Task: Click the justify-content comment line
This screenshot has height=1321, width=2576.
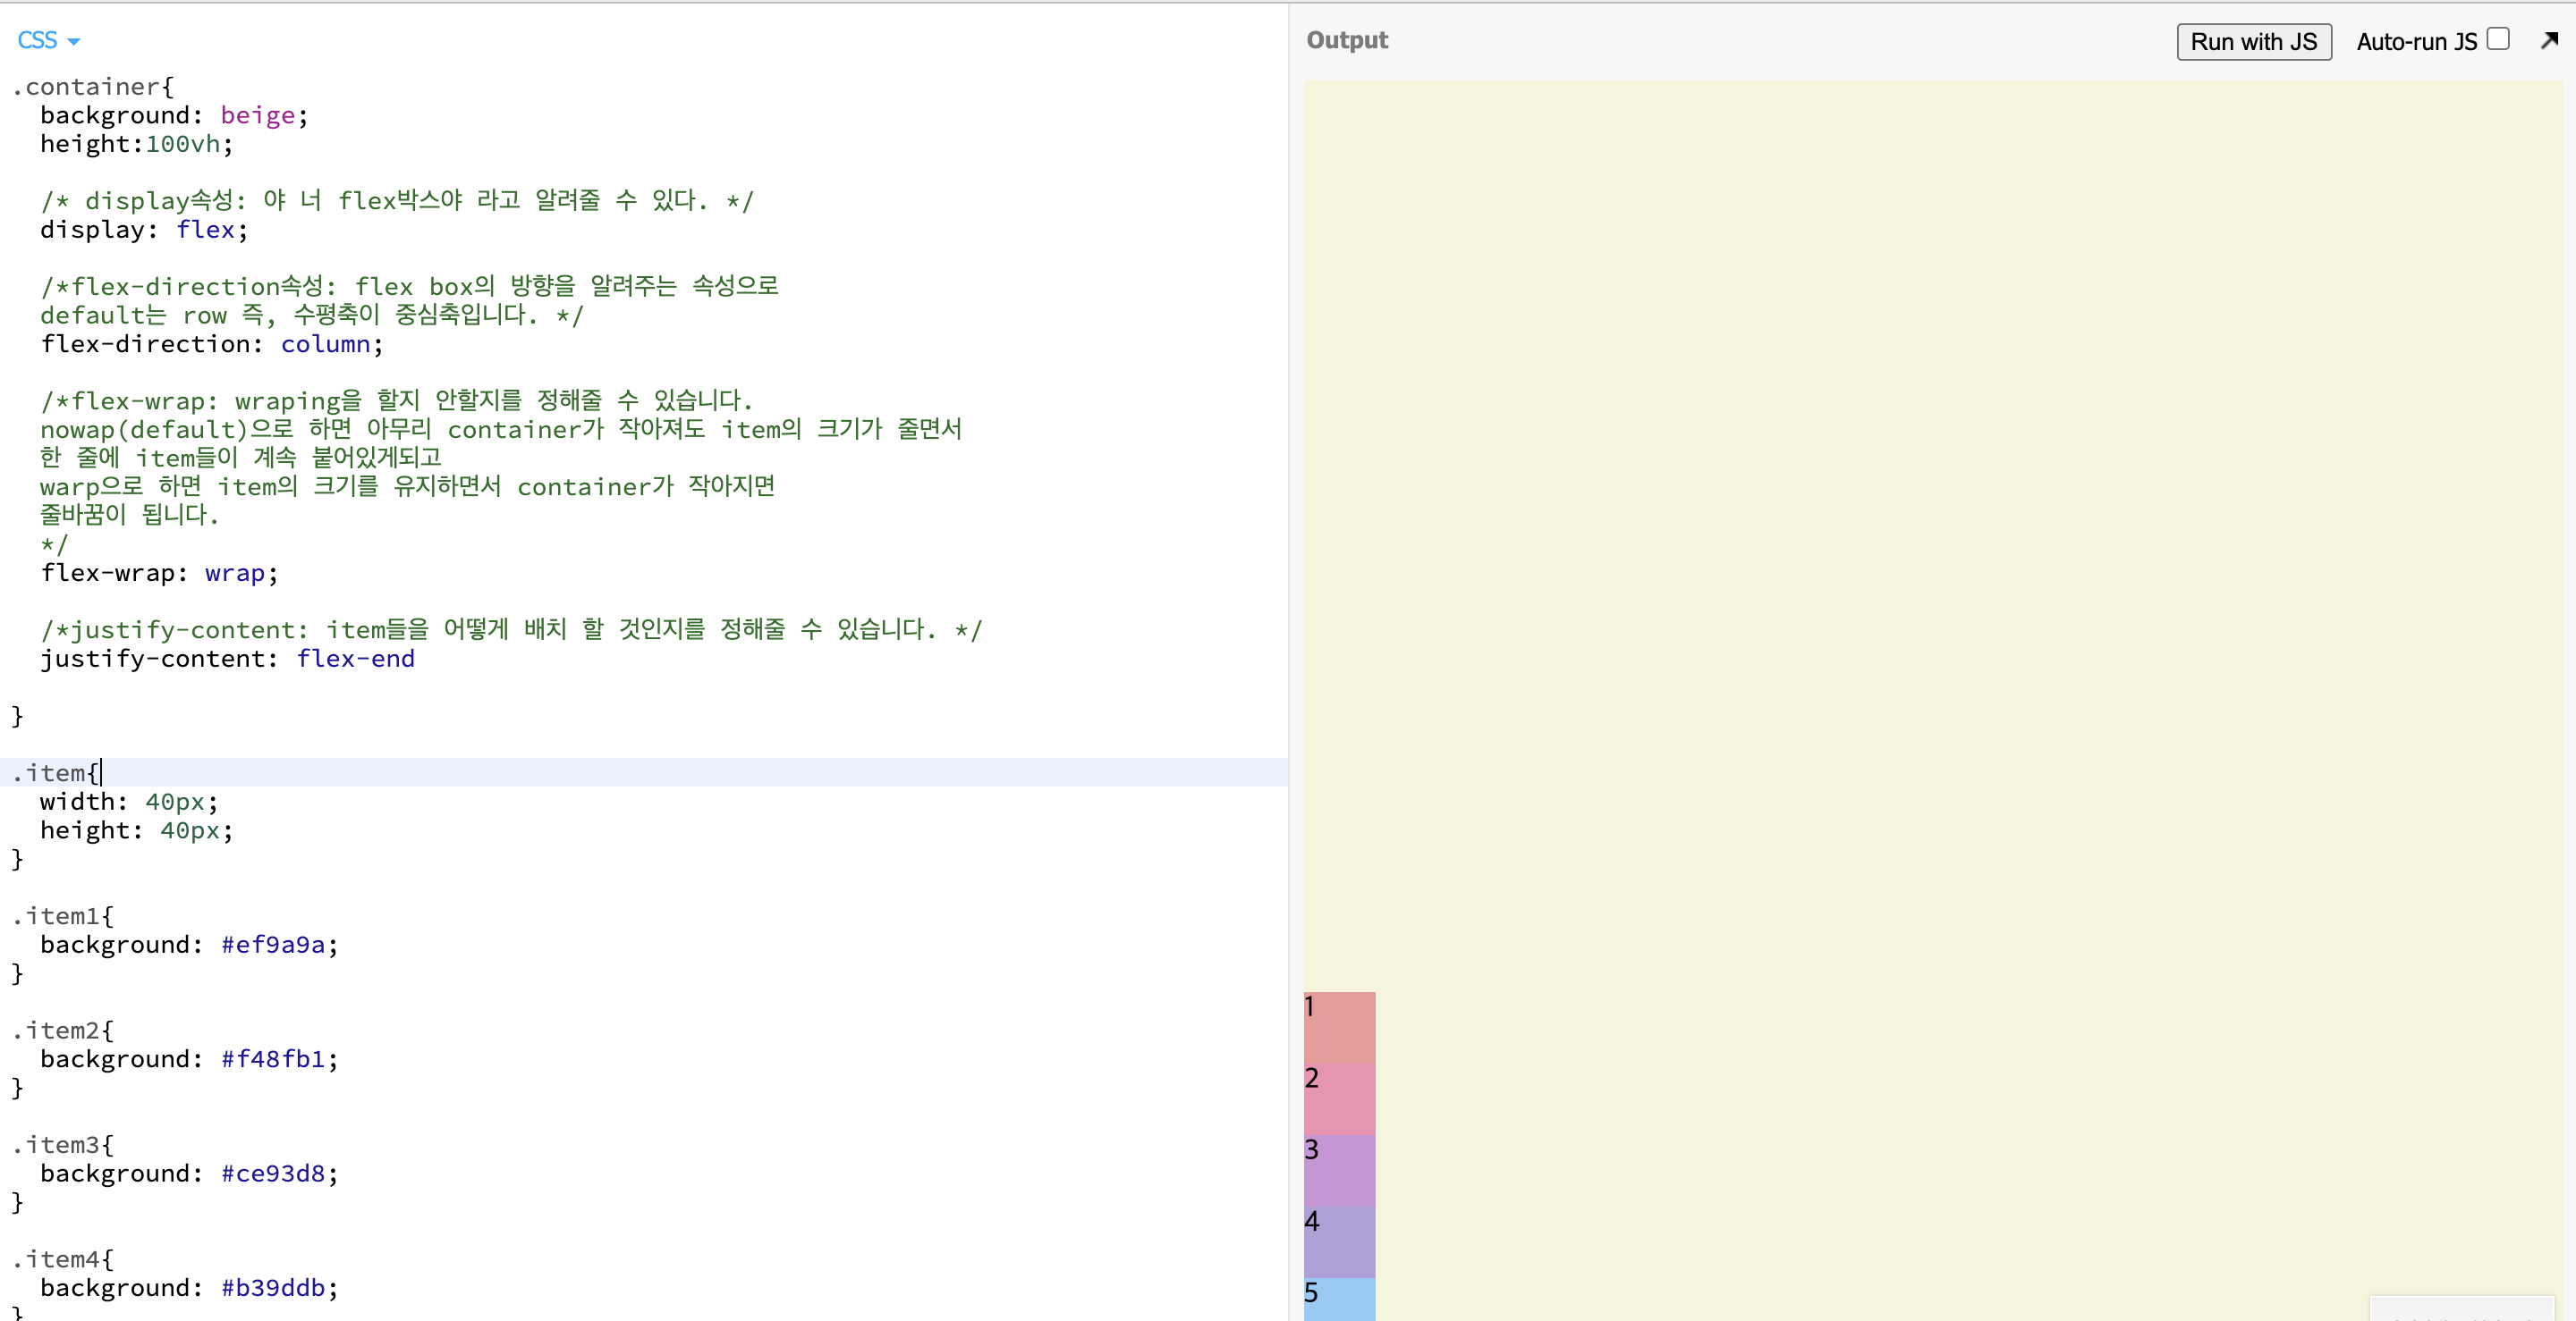Action: [511, 630]
